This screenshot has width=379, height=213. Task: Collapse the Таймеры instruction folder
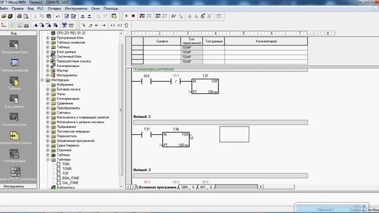click(47, 160)
